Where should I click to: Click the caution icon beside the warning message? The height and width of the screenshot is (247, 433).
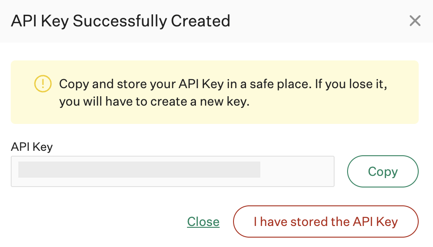[x=43, y=83]
